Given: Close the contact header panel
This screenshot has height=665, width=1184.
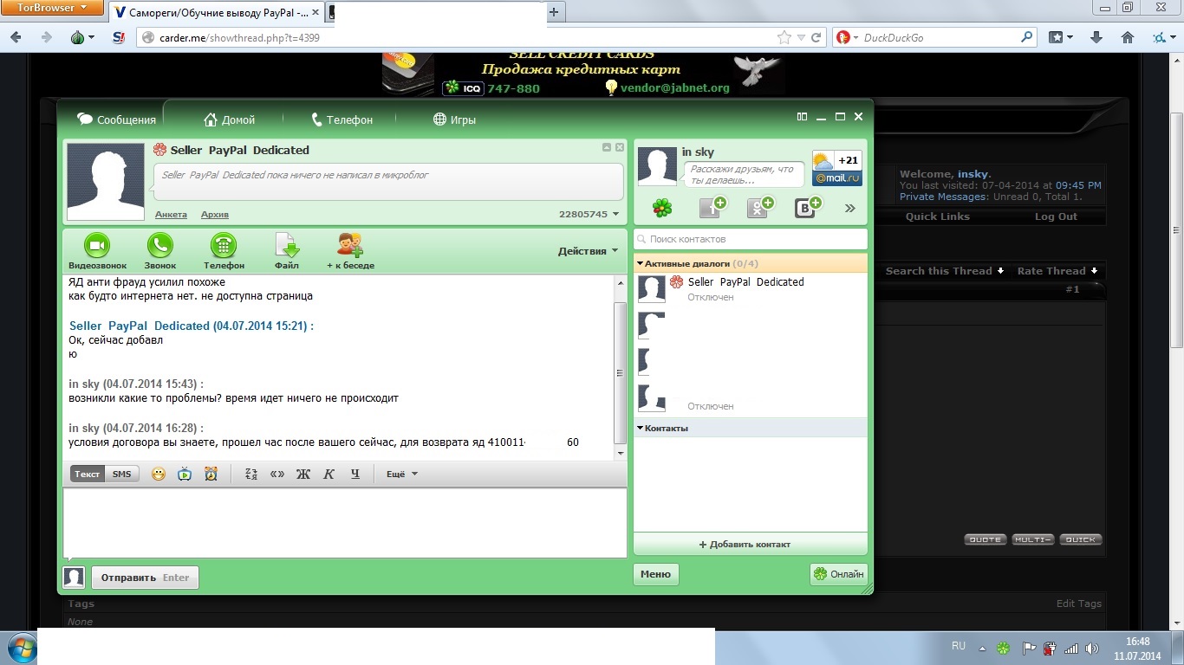Looking at the screenshot, I should [x=620, y=147].
